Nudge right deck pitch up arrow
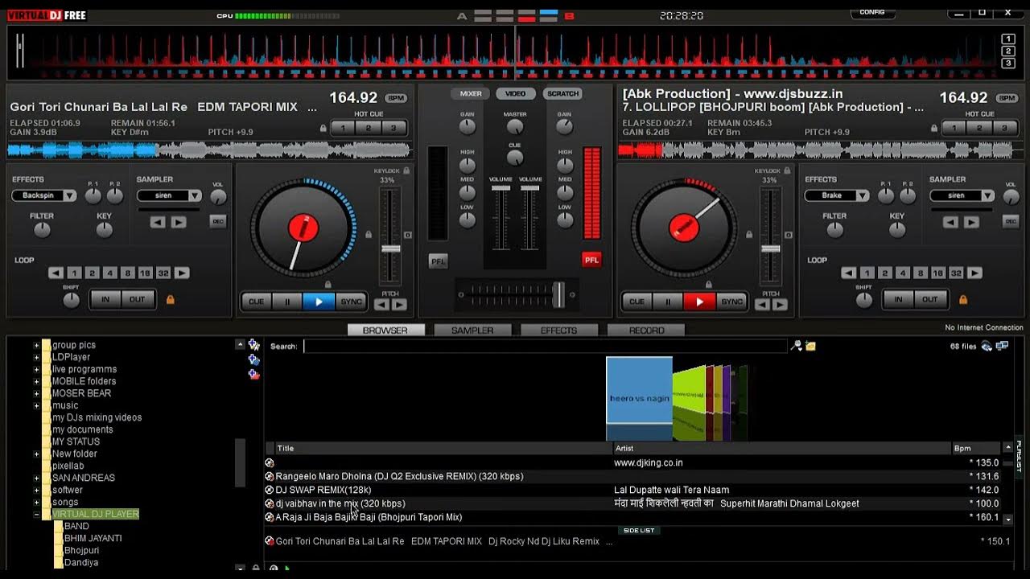Viewport: 1030px width, 579px height. click(780, 305)
